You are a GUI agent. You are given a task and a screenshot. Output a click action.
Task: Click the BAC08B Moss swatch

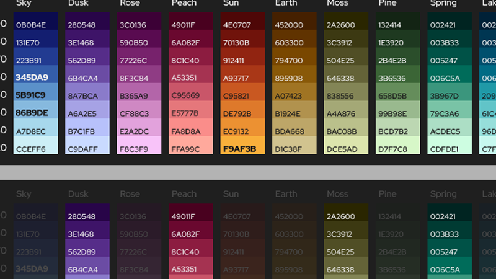[x=346, y=128]
